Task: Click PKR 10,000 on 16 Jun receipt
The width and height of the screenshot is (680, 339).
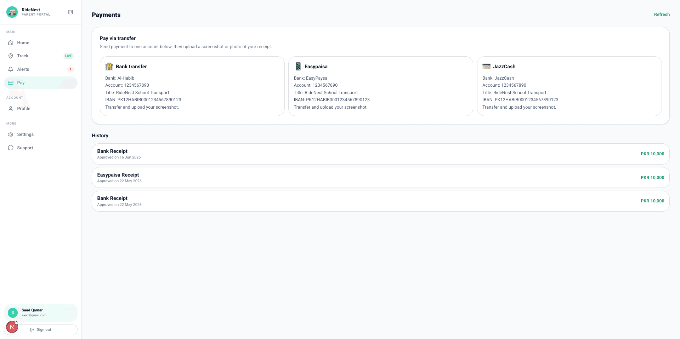Action: point(652,154)
